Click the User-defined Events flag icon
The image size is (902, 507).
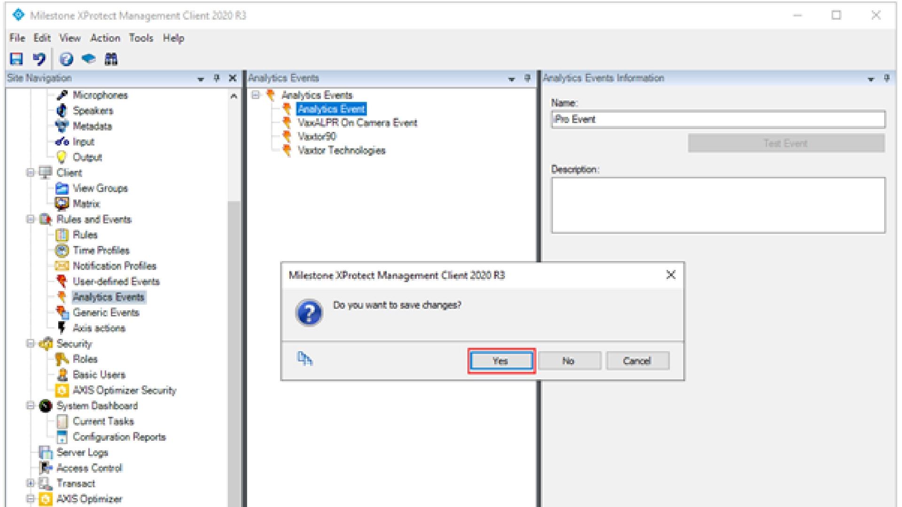(62, 282)
